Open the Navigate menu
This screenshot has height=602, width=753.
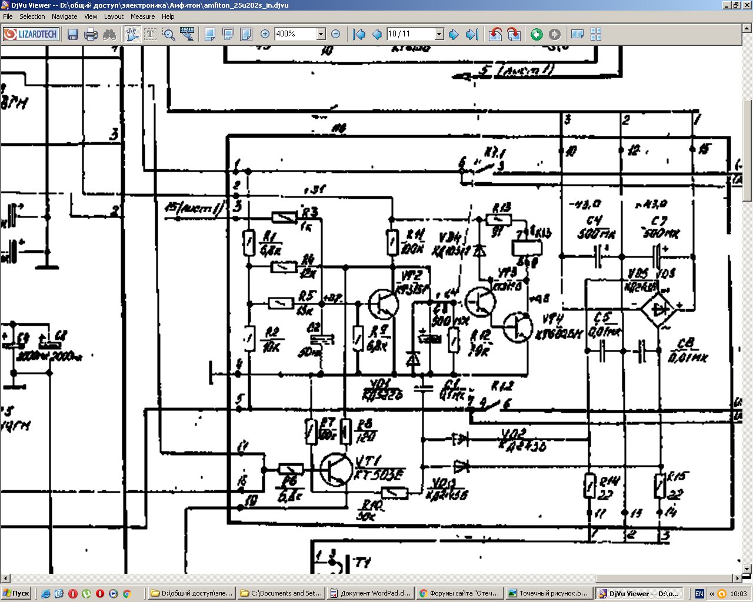(64, 16)
